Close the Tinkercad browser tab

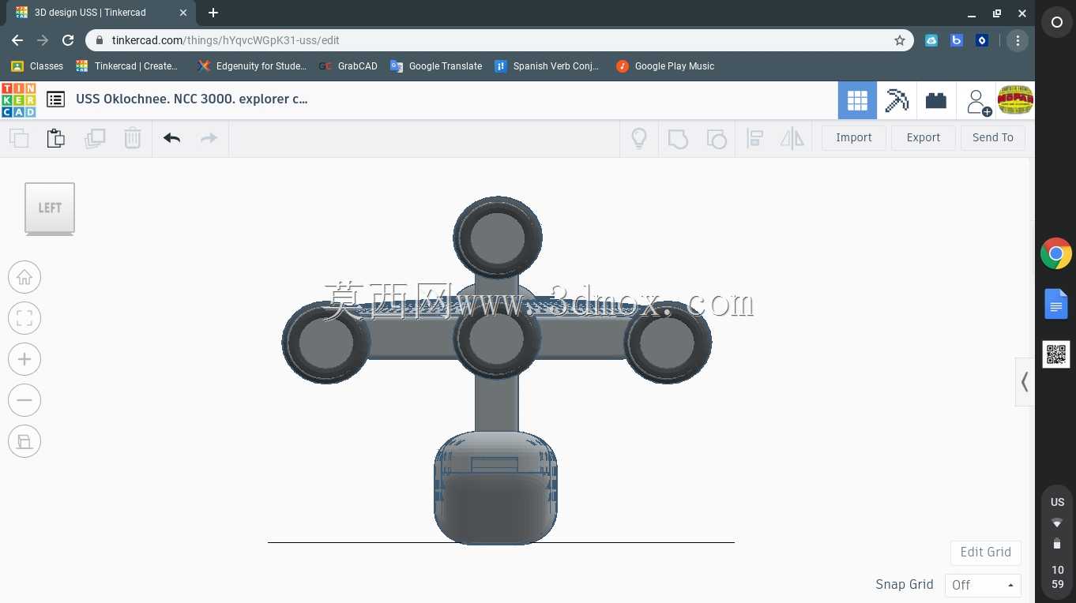click(x=183, y=13)
